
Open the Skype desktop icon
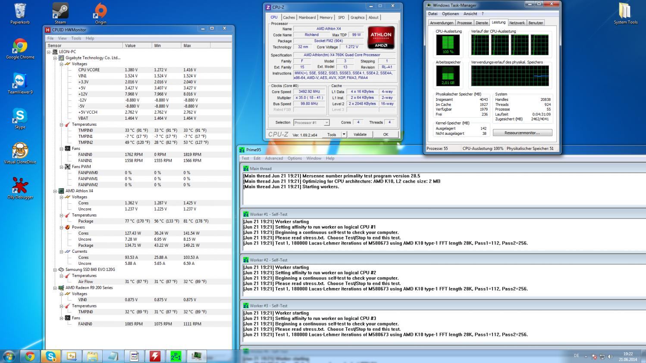pyautogui.click(x=20, y=118)
